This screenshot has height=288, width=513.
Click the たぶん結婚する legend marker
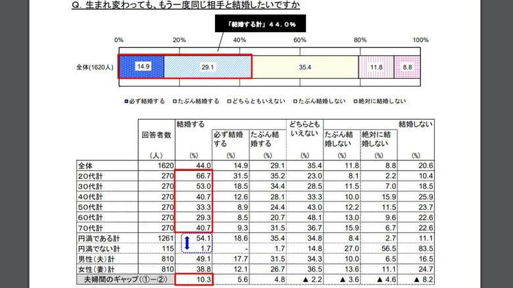174,101
